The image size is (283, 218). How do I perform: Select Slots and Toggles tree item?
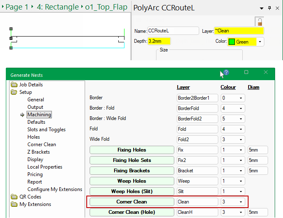click(x=46, y=130)
